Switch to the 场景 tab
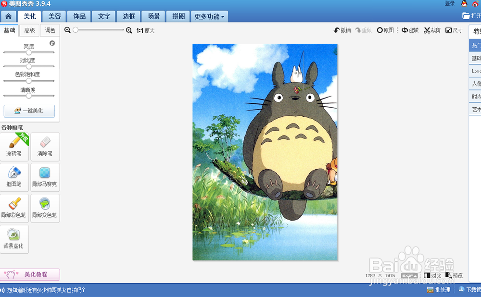 [x=153, y=16]
